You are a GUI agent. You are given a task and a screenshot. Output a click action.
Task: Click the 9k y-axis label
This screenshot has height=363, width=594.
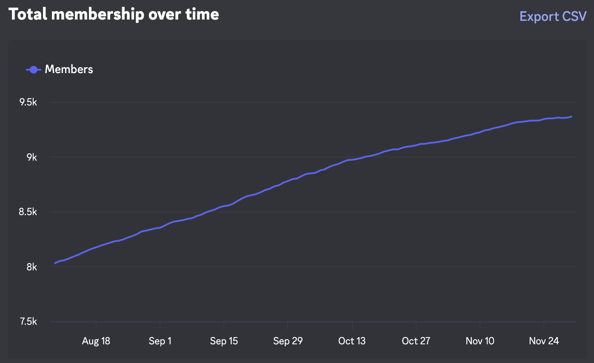click(x=31, y=157)
